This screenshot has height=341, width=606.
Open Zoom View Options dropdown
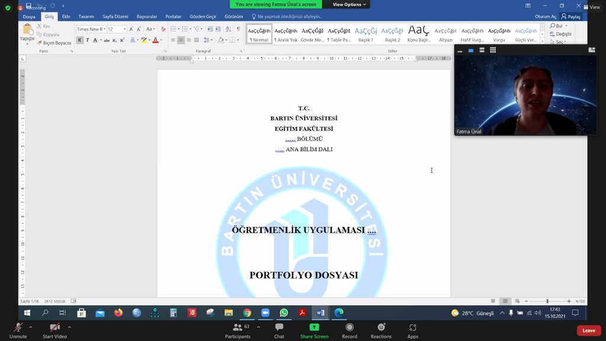(x=349, y=4)
